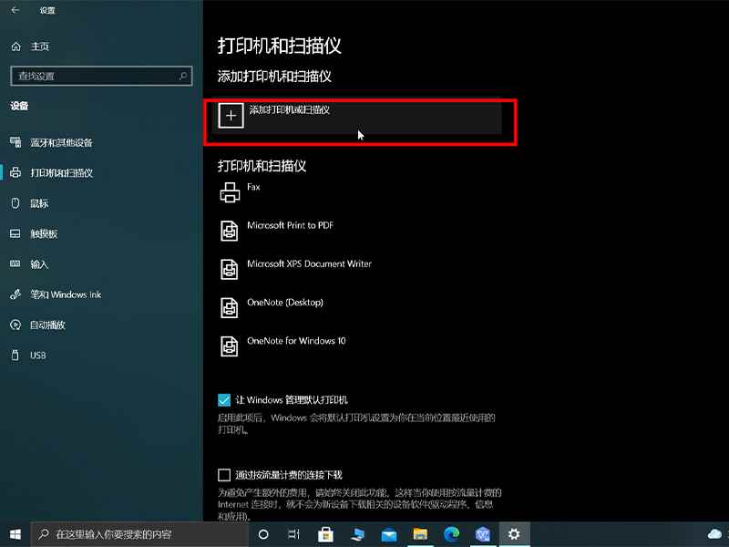
Task: Uncheck 让 Windows 管理默认打印机 checkbox
Action: (x=224, y=400)
